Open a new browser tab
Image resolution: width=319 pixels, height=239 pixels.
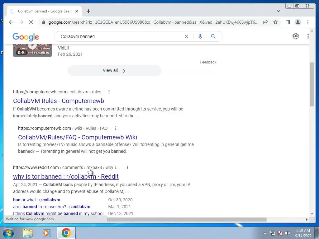tap(88, 11)
